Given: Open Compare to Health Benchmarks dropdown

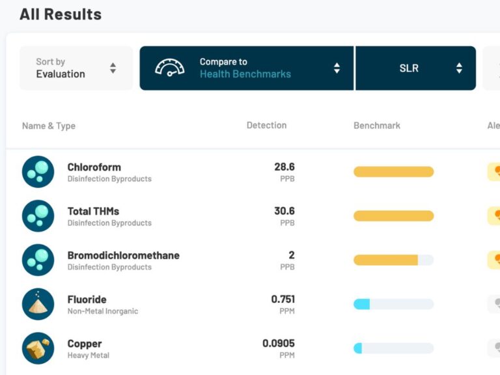Looking at the screenshot, I should [x=247, y=68].
